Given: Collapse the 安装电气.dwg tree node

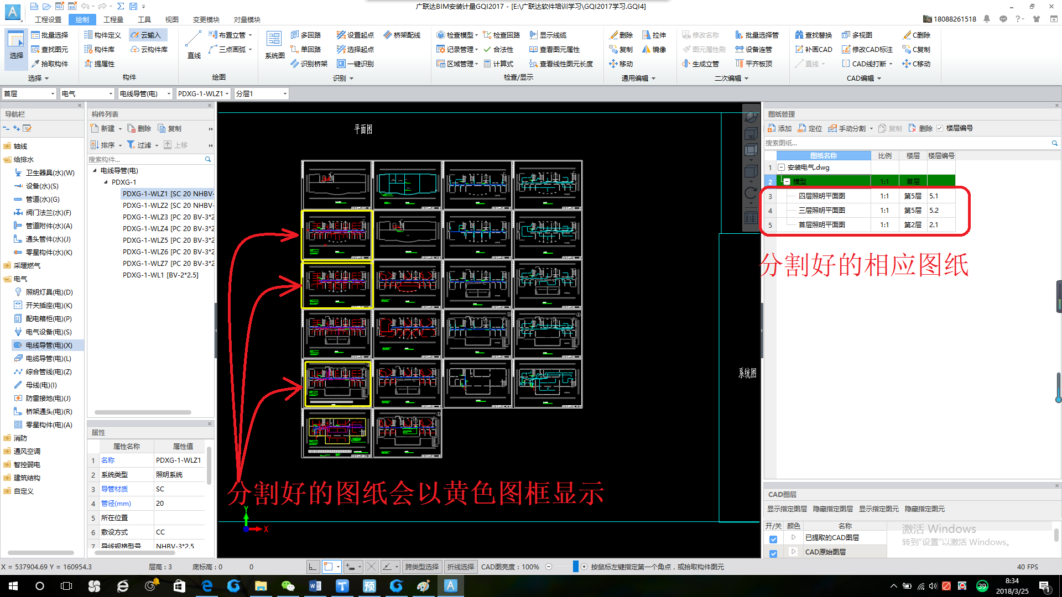Looking at the screenshot, I should [x=781, y=167].
